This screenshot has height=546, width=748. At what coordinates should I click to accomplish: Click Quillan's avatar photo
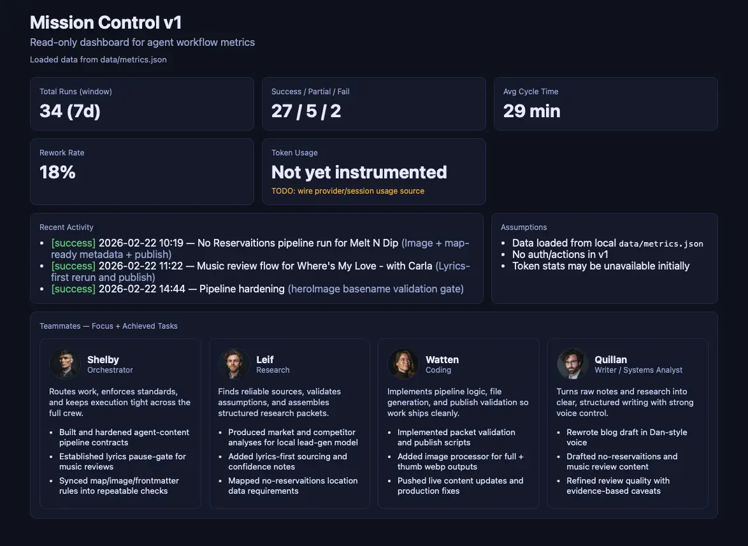coord(572,364)
